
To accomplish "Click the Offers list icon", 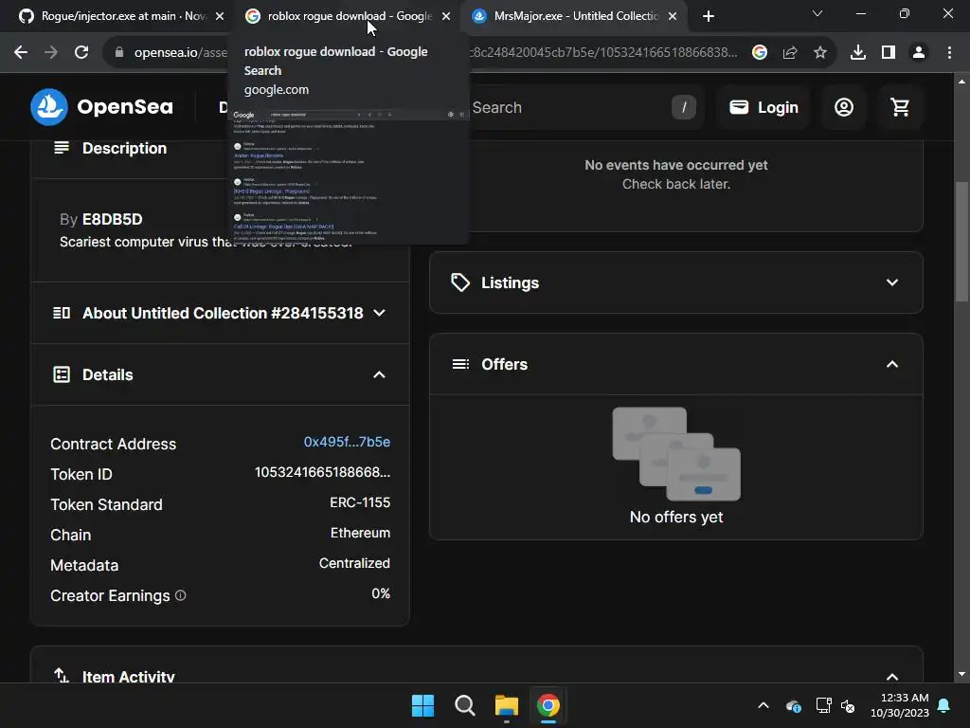I will coord(460,364).
